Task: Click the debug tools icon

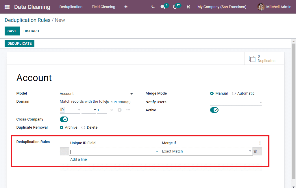Action: pos(188,7)
